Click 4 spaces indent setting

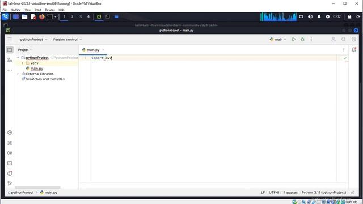pyautogui.click(x=290, y=193)
